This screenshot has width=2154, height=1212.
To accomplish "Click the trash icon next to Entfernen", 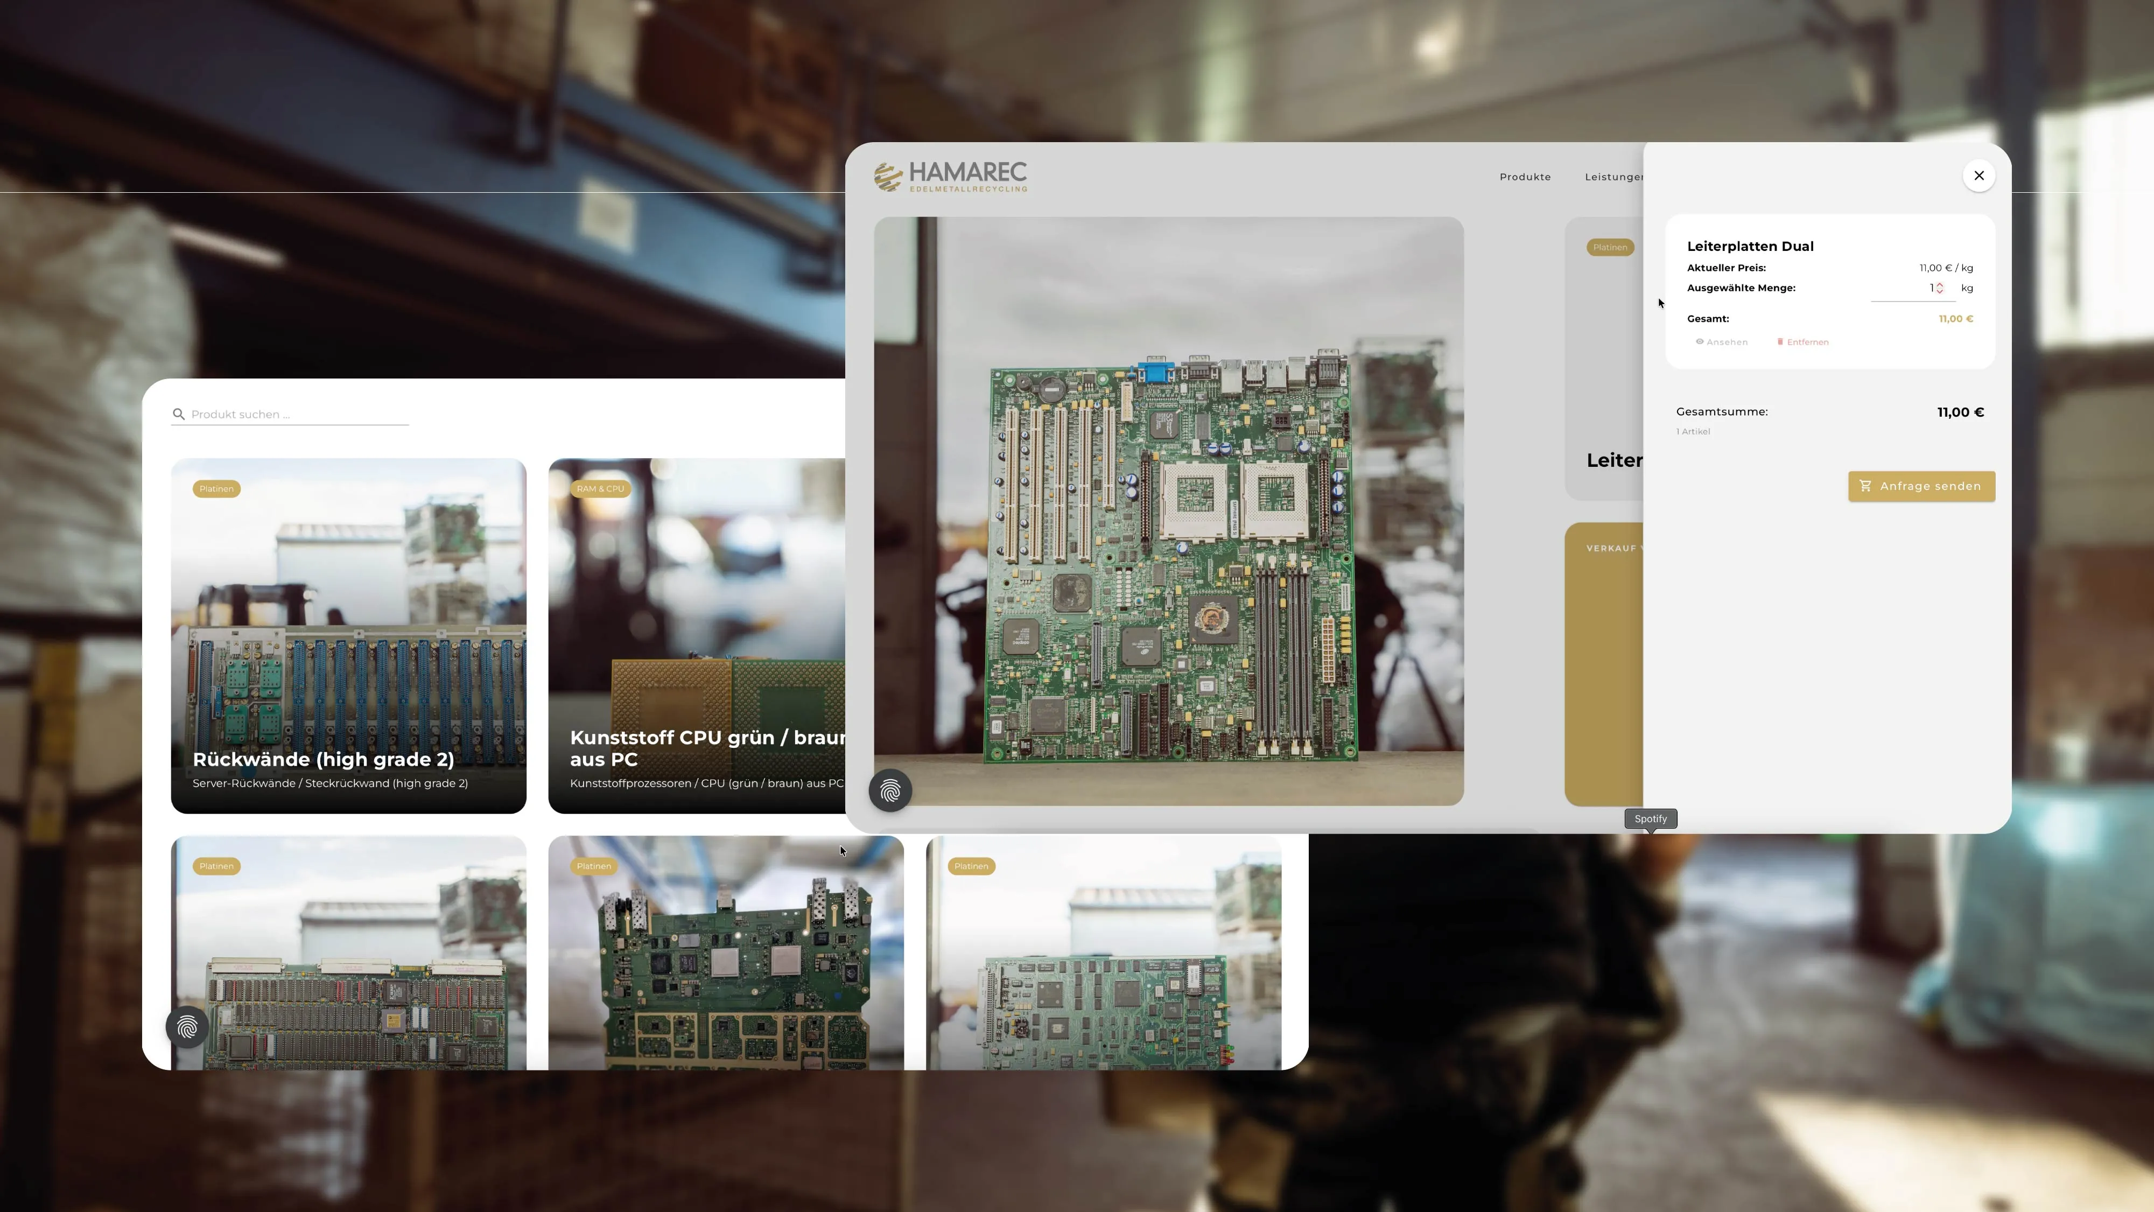I will [1780, 343].
